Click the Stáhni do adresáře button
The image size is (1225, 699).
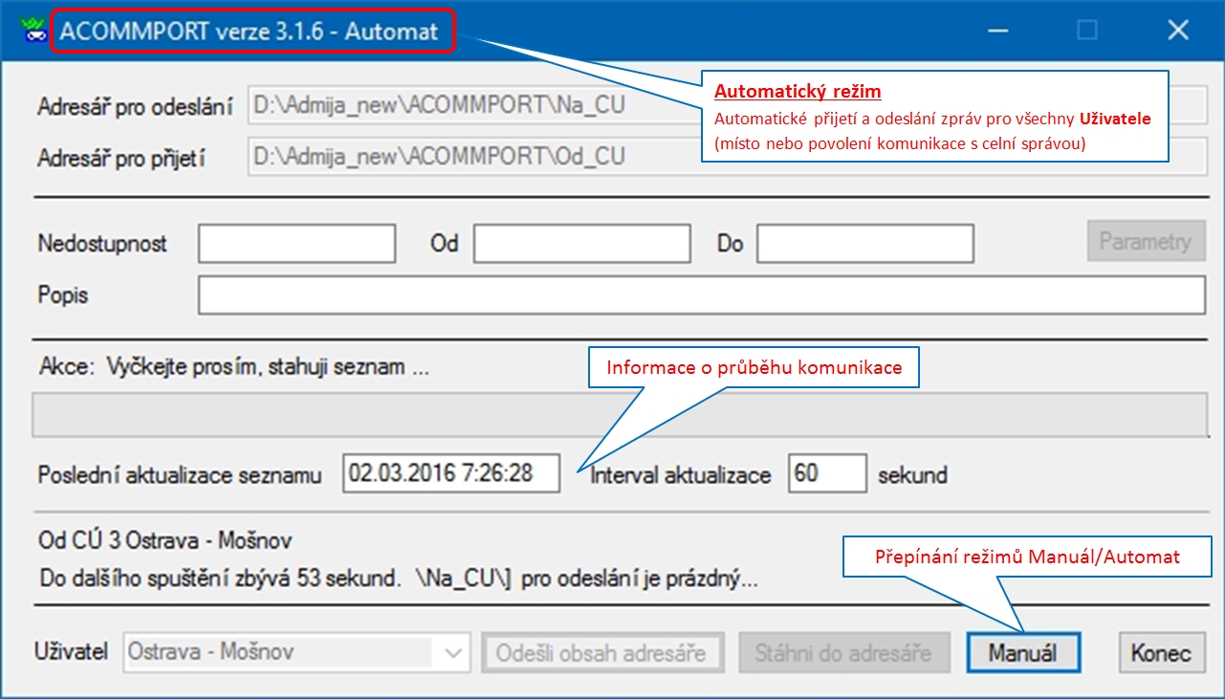843,653
